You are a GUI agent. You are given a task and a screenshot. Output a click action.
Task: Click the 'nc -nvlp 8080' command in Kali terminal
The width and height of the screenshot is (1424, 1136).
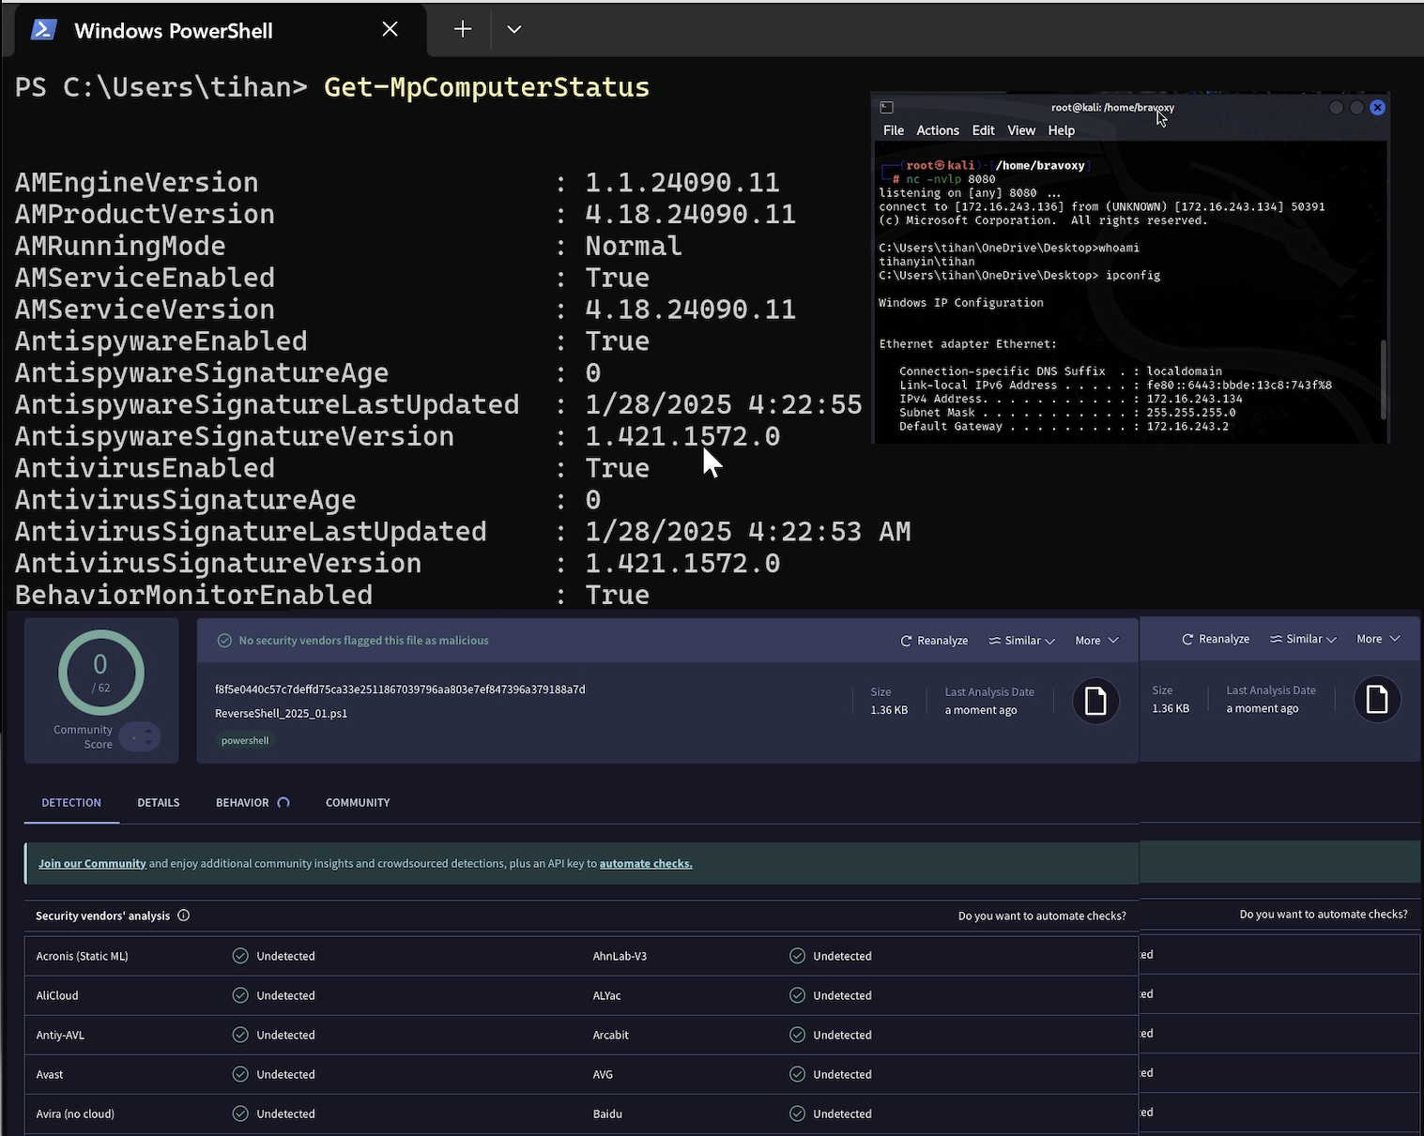click(x=951, y=179)
